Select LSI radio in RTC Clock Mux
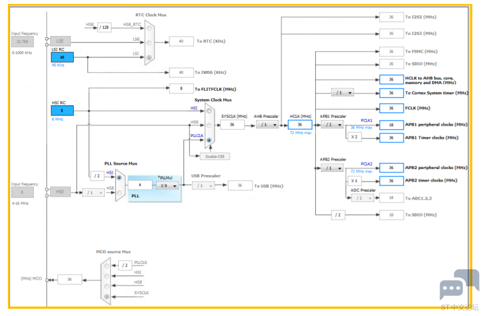The image size is (484, 316). click(149, 57)
